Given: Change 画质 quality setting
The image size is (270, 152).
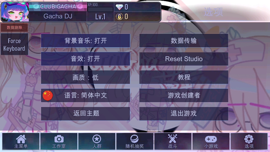Looking at the screenshot, I should point(85,77).
